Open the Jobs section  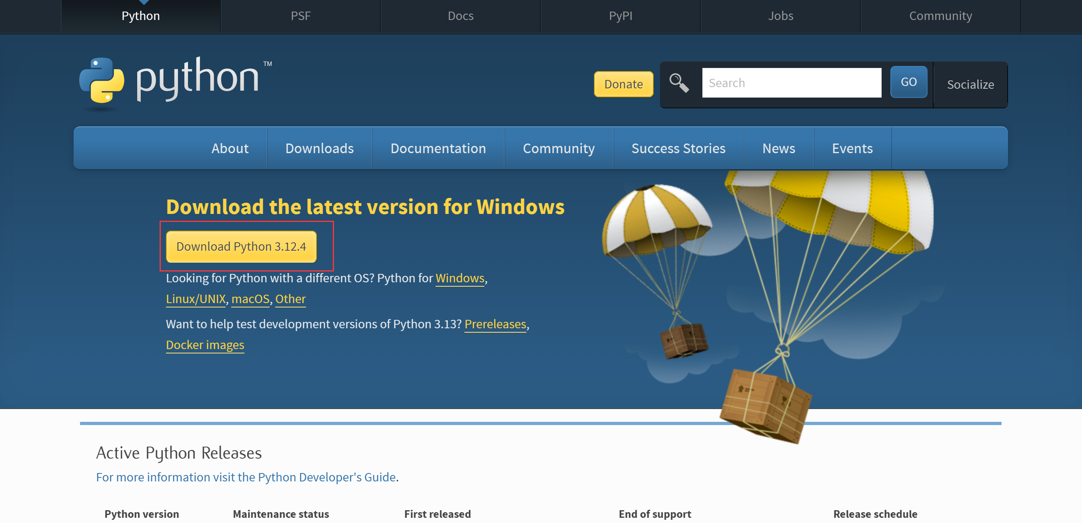coord(781,16)
